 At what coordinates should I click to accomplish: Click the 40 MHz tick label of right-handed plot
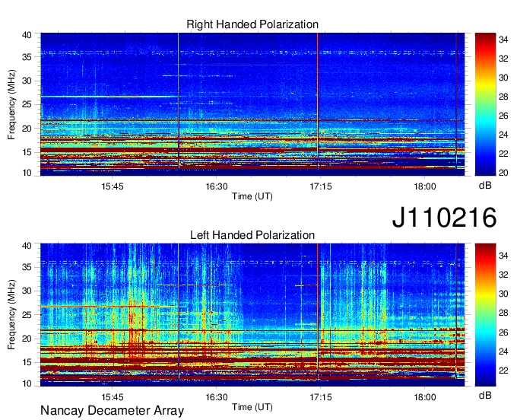click(27, 35)
